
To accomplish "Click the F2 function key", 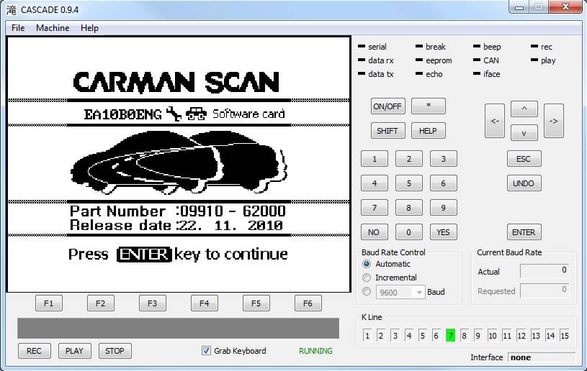I will [100, 303].
